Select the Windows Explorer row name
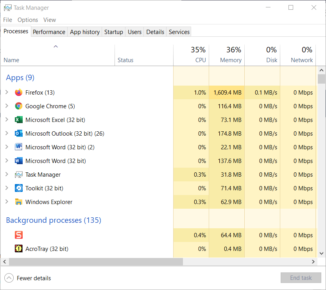Image resolution: width=326 pixels, height=290 pixels. click(x=49, y=202)
